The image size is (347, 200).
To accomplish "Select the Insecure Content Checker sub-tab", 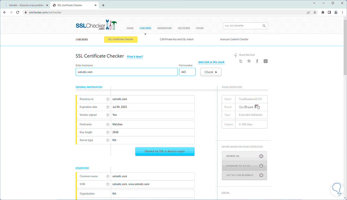I will (x=234, y=39).
